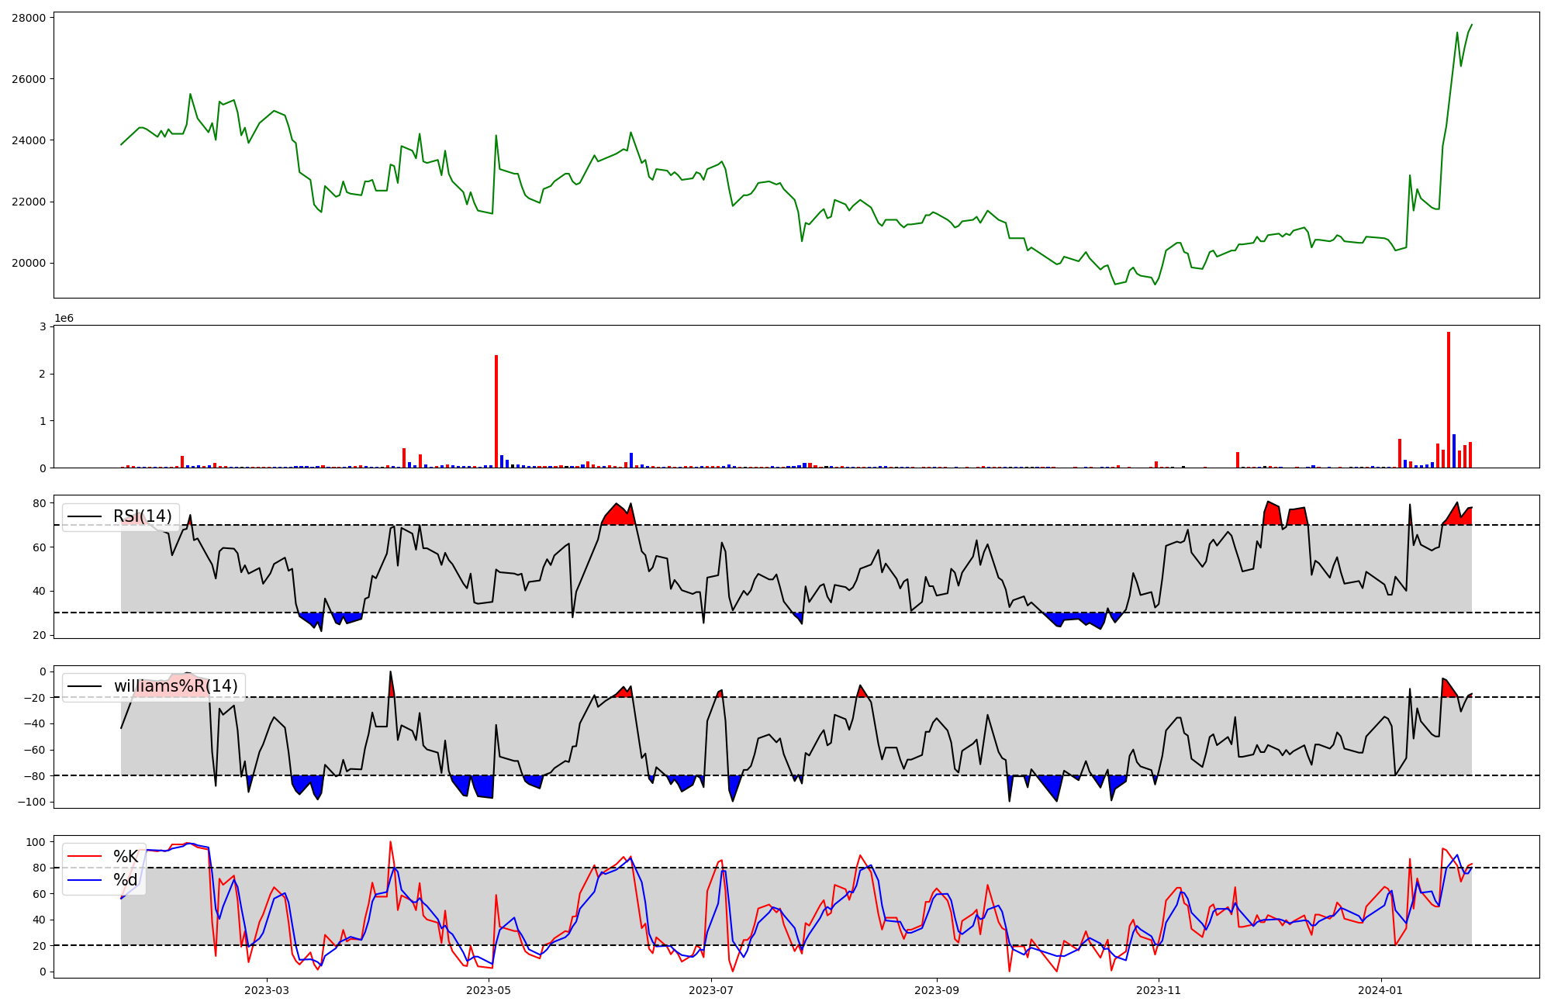Image resolution: width=1551 pixels, height=1008 pixels.
Task: Click the 2023-09 x-axis date label
Action: point(937,990)
